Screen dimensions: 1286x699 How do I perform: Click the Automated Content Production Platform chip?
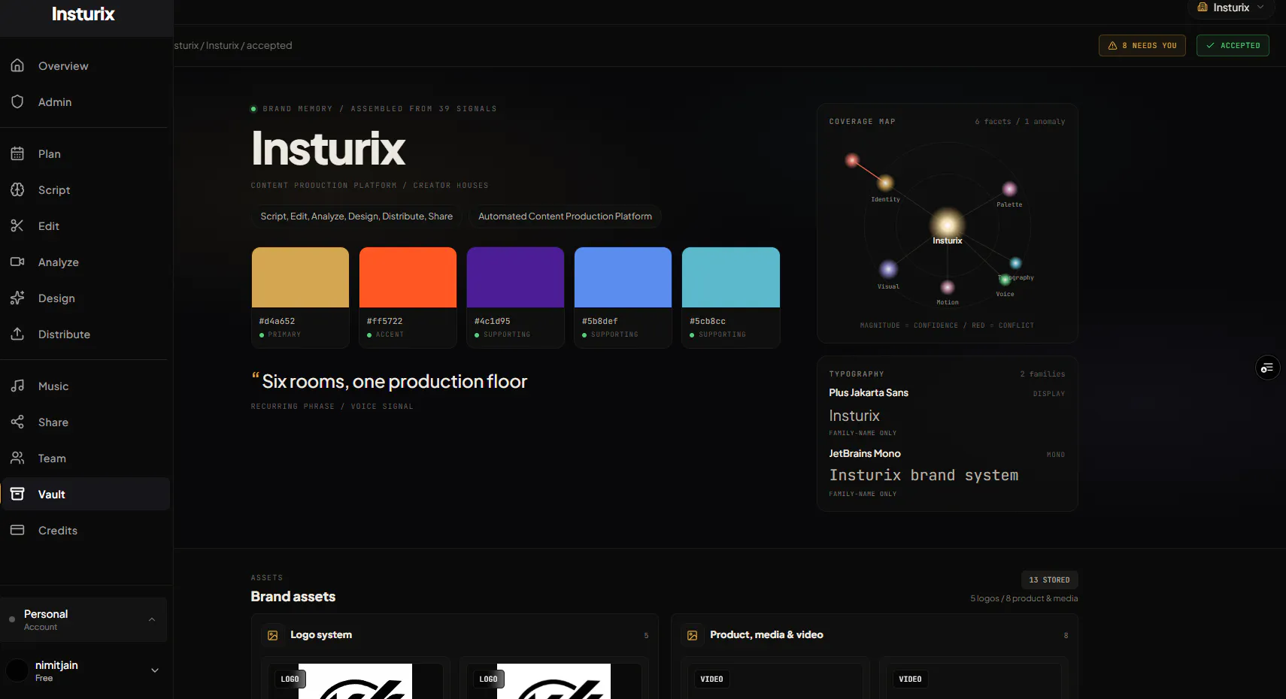pyautogui.click(x=565, y=216)
